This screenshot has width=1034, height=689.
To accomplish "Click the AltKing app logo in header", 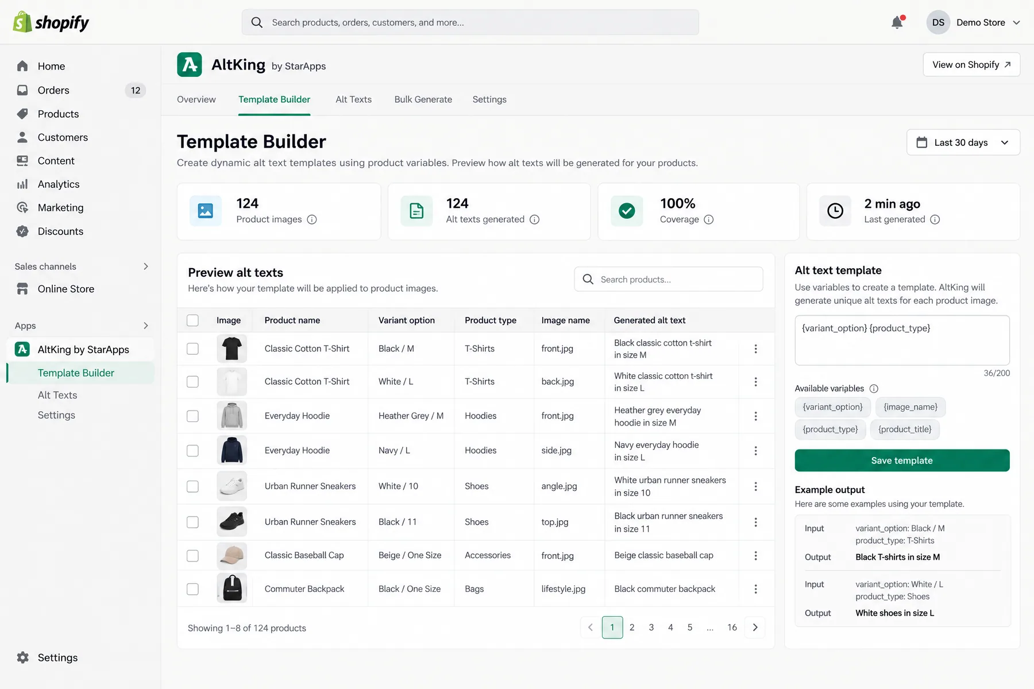I will pyautogui.click(x=190, y=65).
